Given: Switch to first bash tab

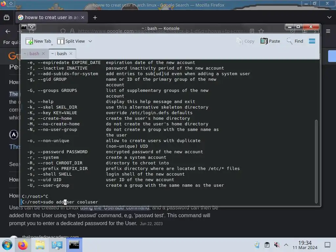Looking at the screenshot, I should click(x=31, y=53).
